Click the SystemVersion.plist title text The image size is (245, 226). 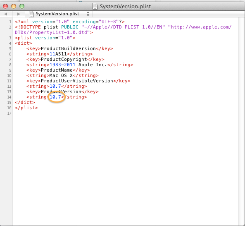(x=125, y=7)
